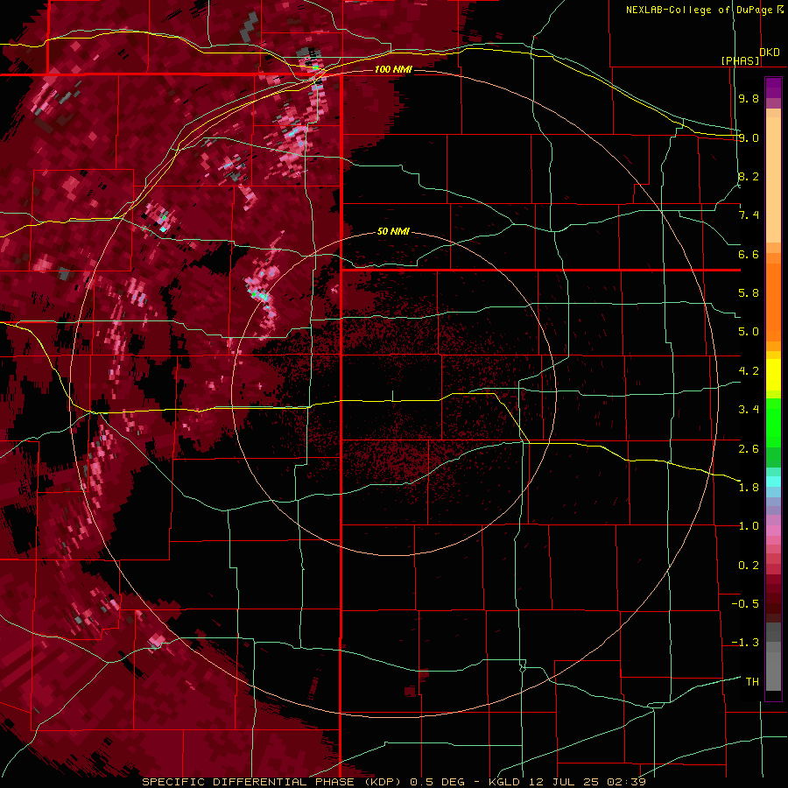Viewport: 788px width, 788px height.
Task: Select the -1.3 legend value
Action: coord(745,643)
